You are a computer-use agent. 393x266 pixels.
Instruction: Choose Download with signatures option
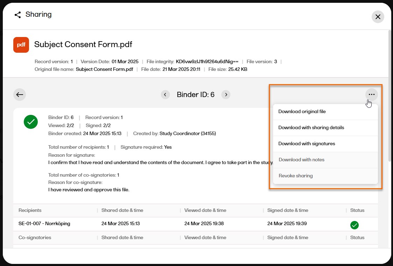pyautogui.click(x=306, y=144)
